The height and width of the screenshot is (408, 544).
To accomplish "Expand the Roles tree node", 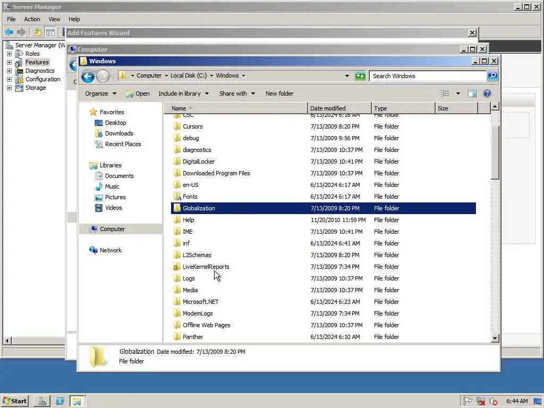I will 10,54.
